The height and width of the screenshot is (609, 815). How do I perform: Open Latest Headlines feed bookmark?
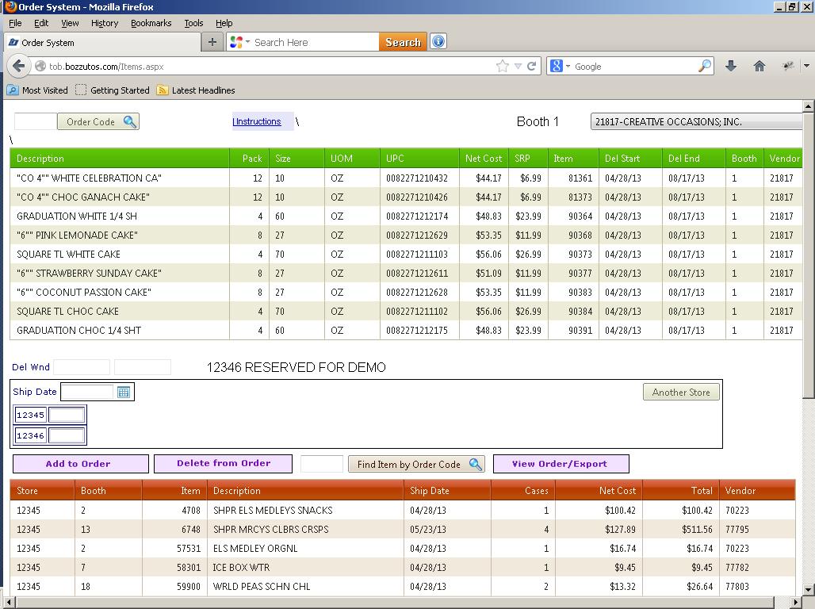(x=196, y=90)
